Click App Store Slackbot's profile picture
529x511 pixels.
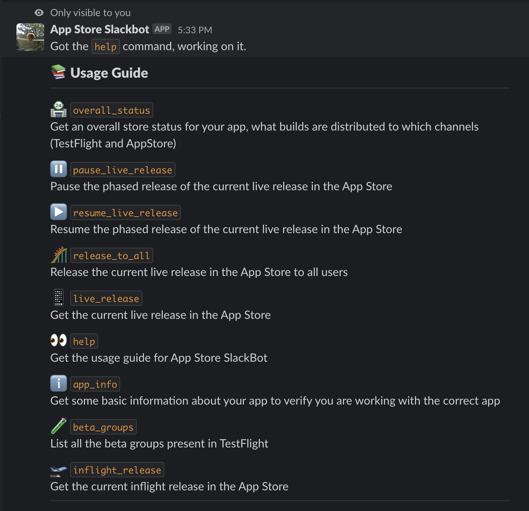29,37
